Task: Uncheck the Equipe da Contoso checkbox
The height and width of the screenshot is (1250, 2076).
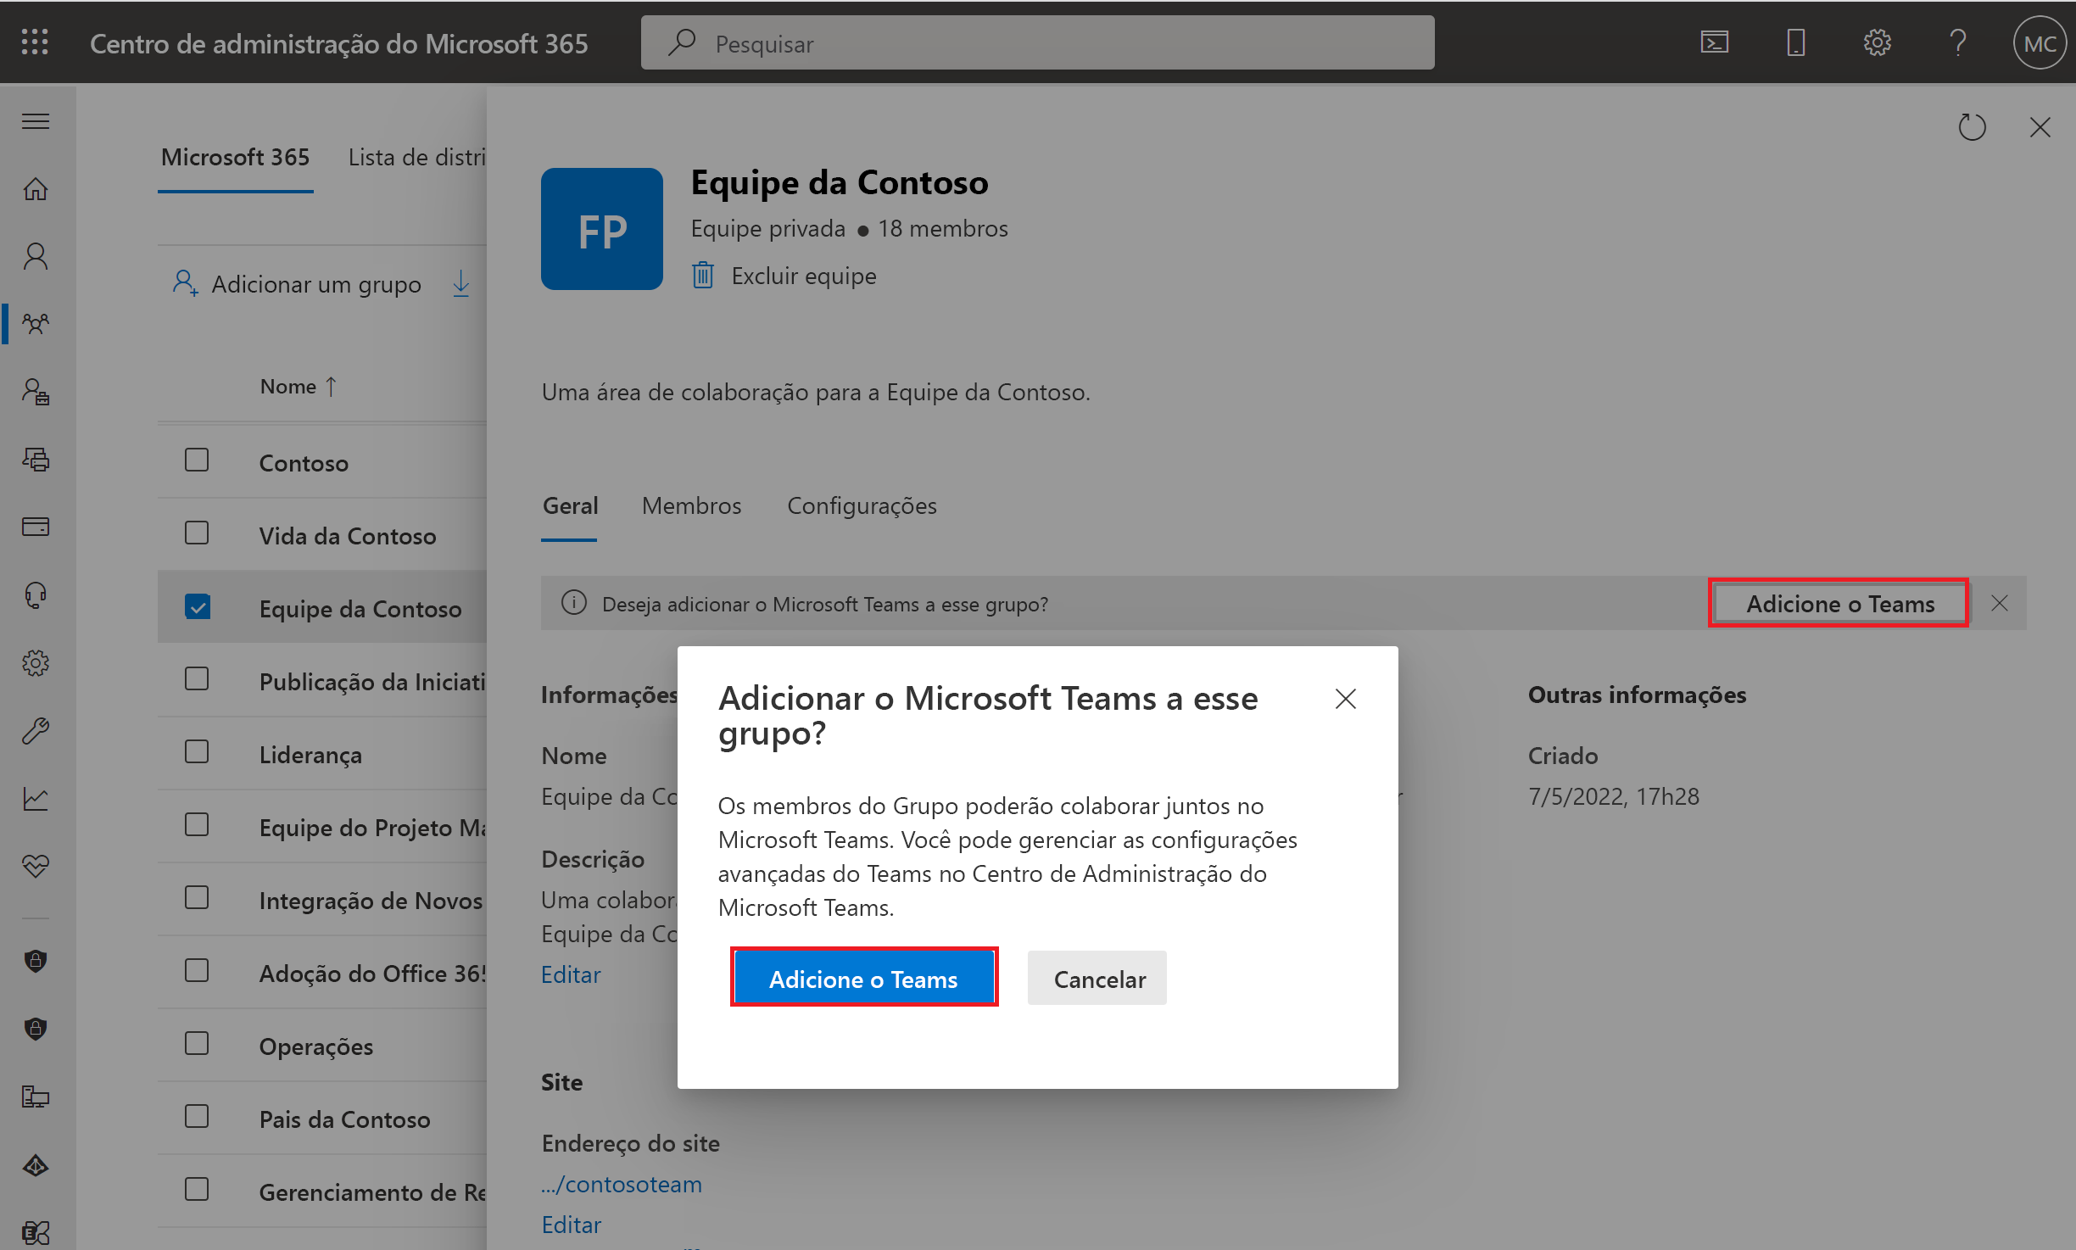Action: click(197, 605)
